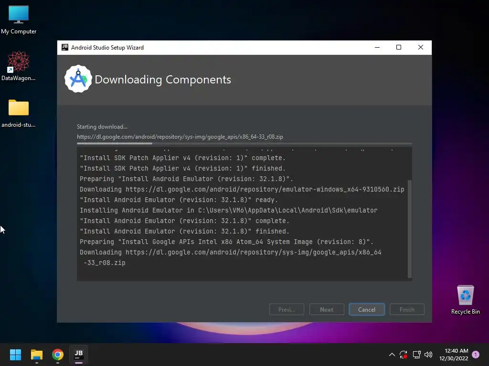Open the network display tray icon

(416, 355)
